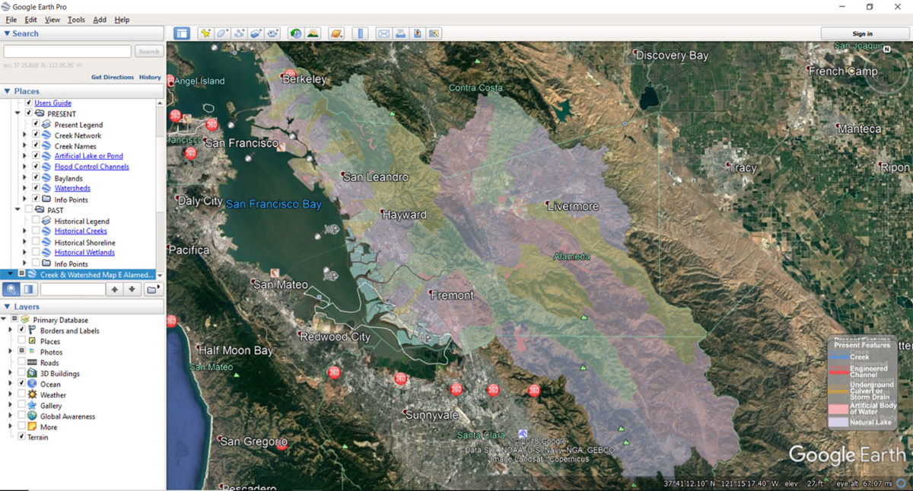The width and height of the screenshot is (913, 491).
Task: Select the Add Polygon tool
Action: point(222,33)
